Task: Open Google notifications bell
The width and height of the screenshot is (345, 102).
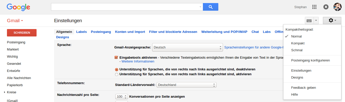Action: pos(326,7)
